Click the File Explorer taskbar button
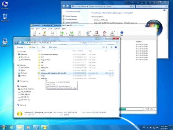173x130 pixels. point(20,127)
